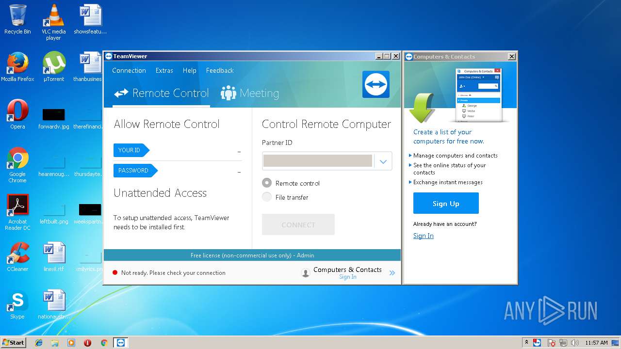Select the forwardv.jpg desktop file
621x349 pixels.
click(53, 119)
